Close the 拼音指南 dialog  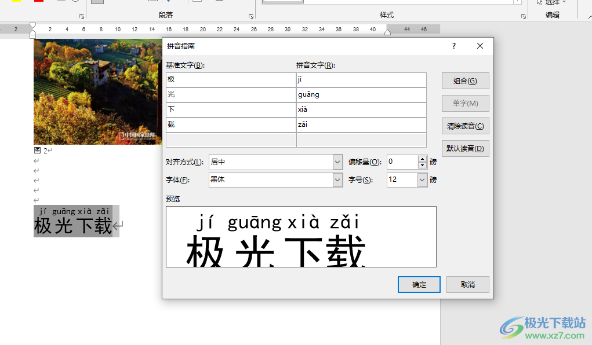480,46
